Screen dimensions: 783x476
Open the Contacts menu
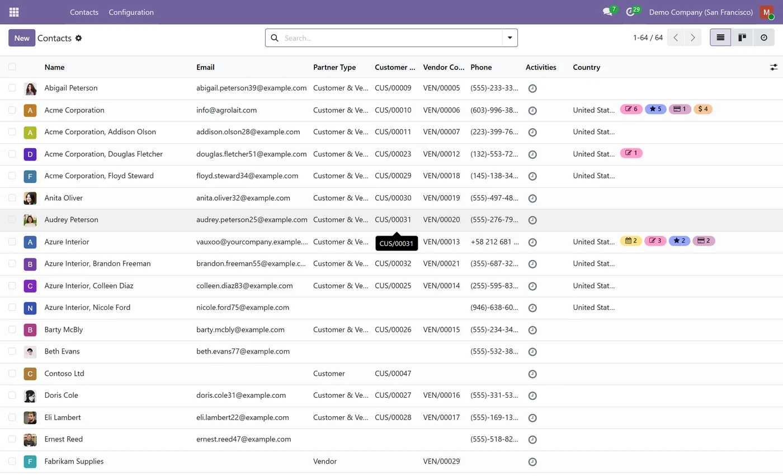(84, 12)
